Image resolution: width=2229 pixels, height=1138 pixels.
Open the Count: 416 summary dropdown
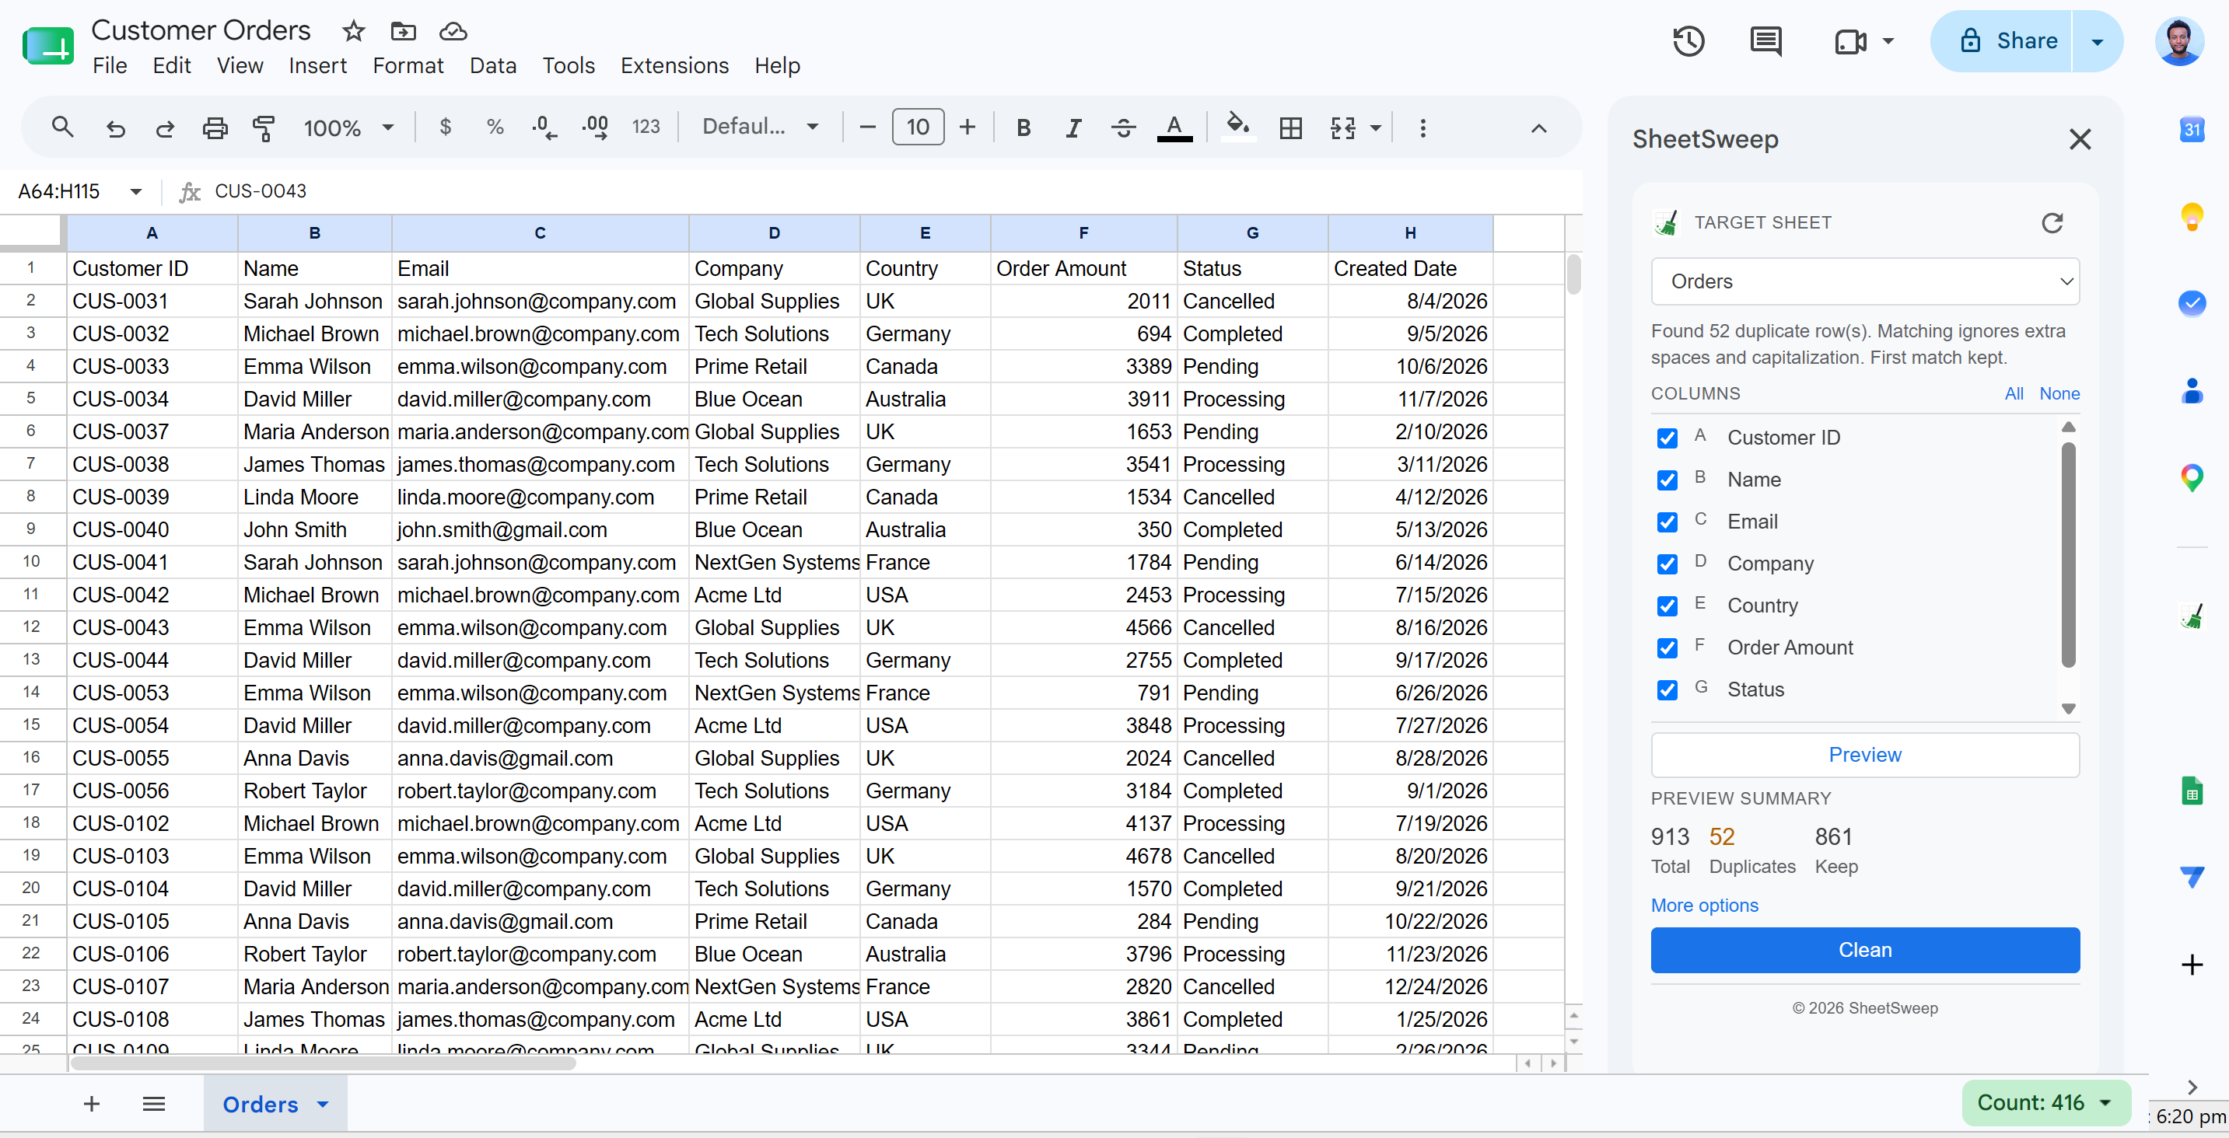pyautogui.click(x=2045, y=1102)
